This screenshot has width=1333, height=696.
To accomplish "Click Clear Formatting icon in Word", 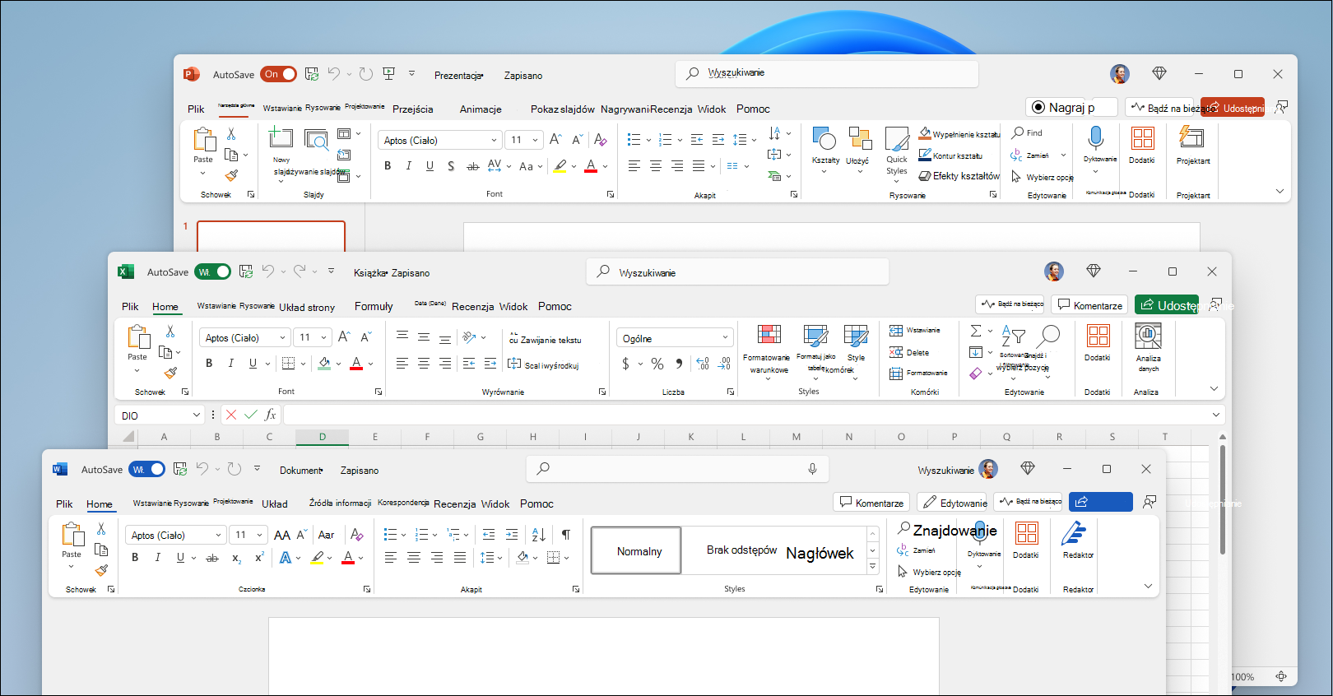I will 357,535.
